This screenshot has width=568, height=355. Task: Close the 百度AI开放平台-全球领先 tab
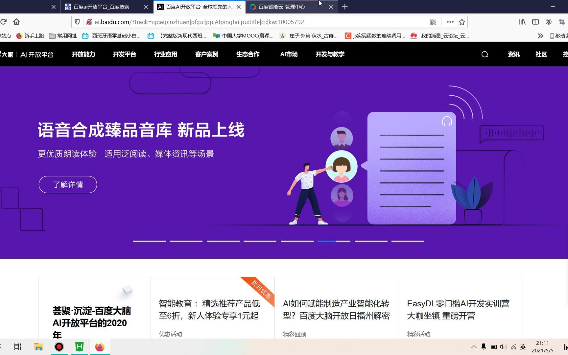click(x=239, y=7)
